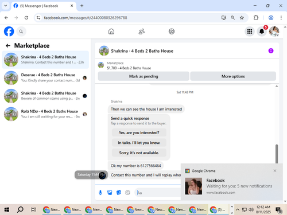Close the Messenger | Facebook tab
The height and width of the screenshot is (215, 287).
coord(72,6)
